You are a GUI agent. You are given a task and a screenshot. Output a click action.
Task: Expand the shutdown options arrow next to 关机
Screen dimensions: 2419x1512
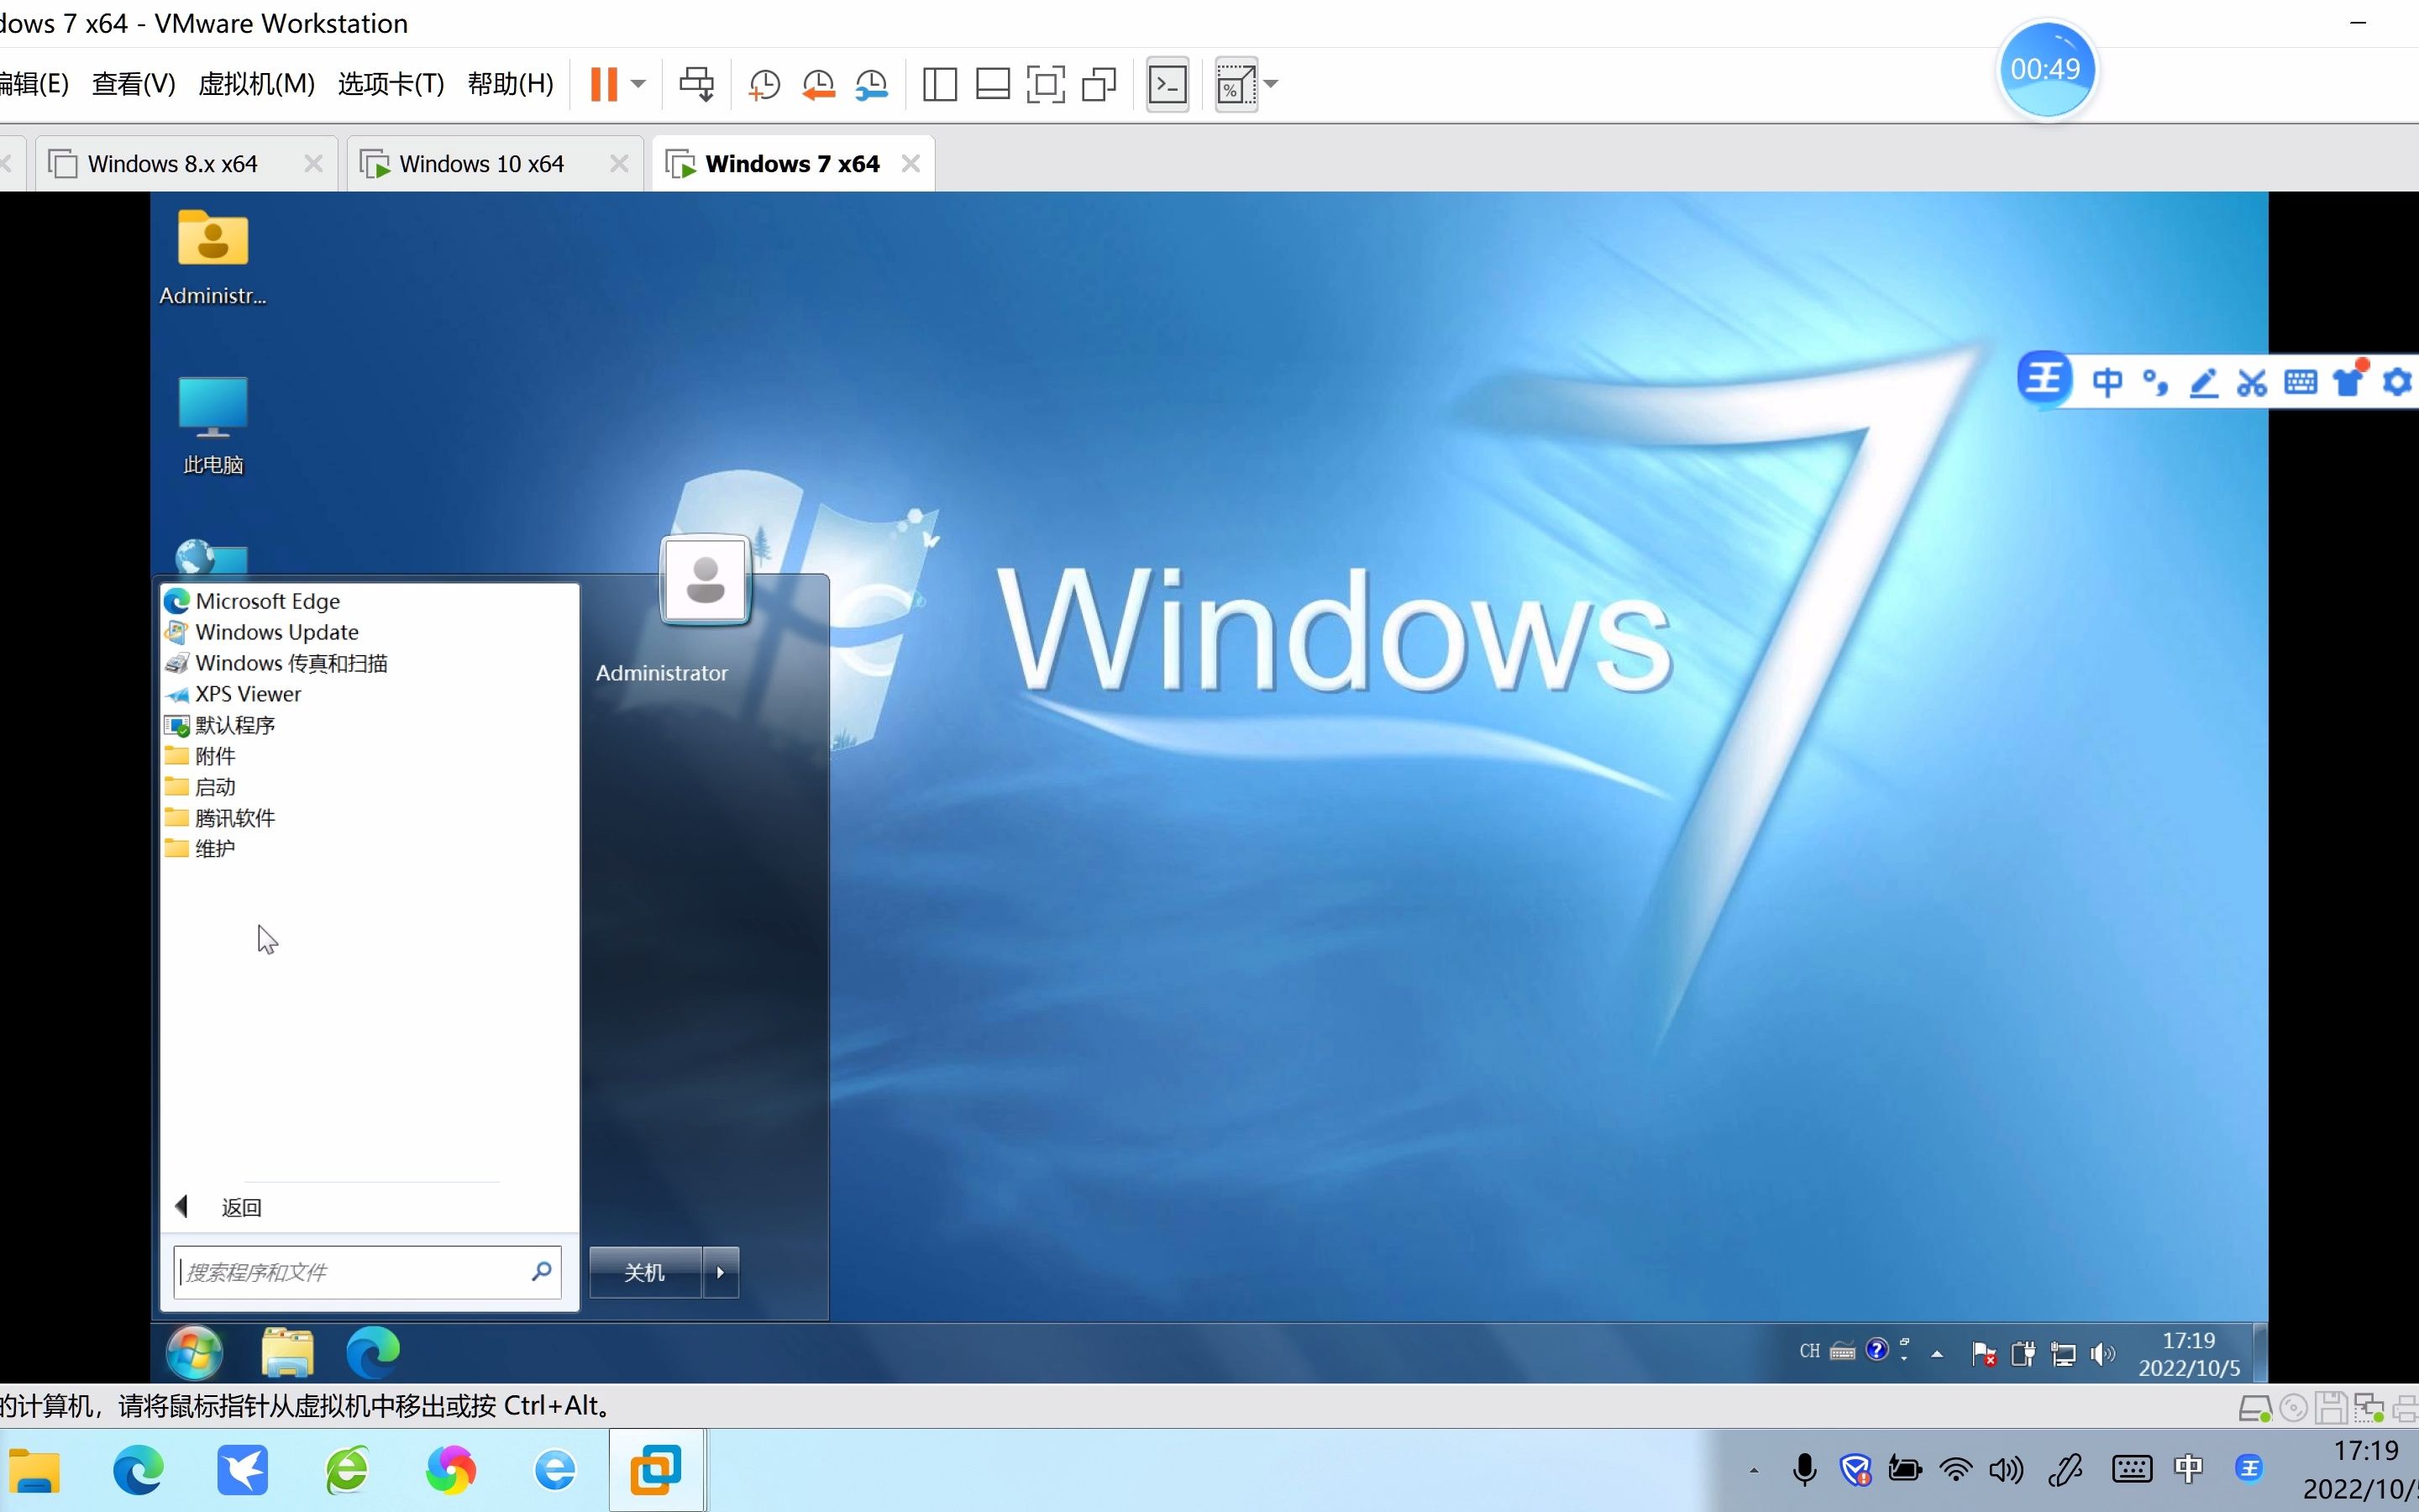(720, 1271)
